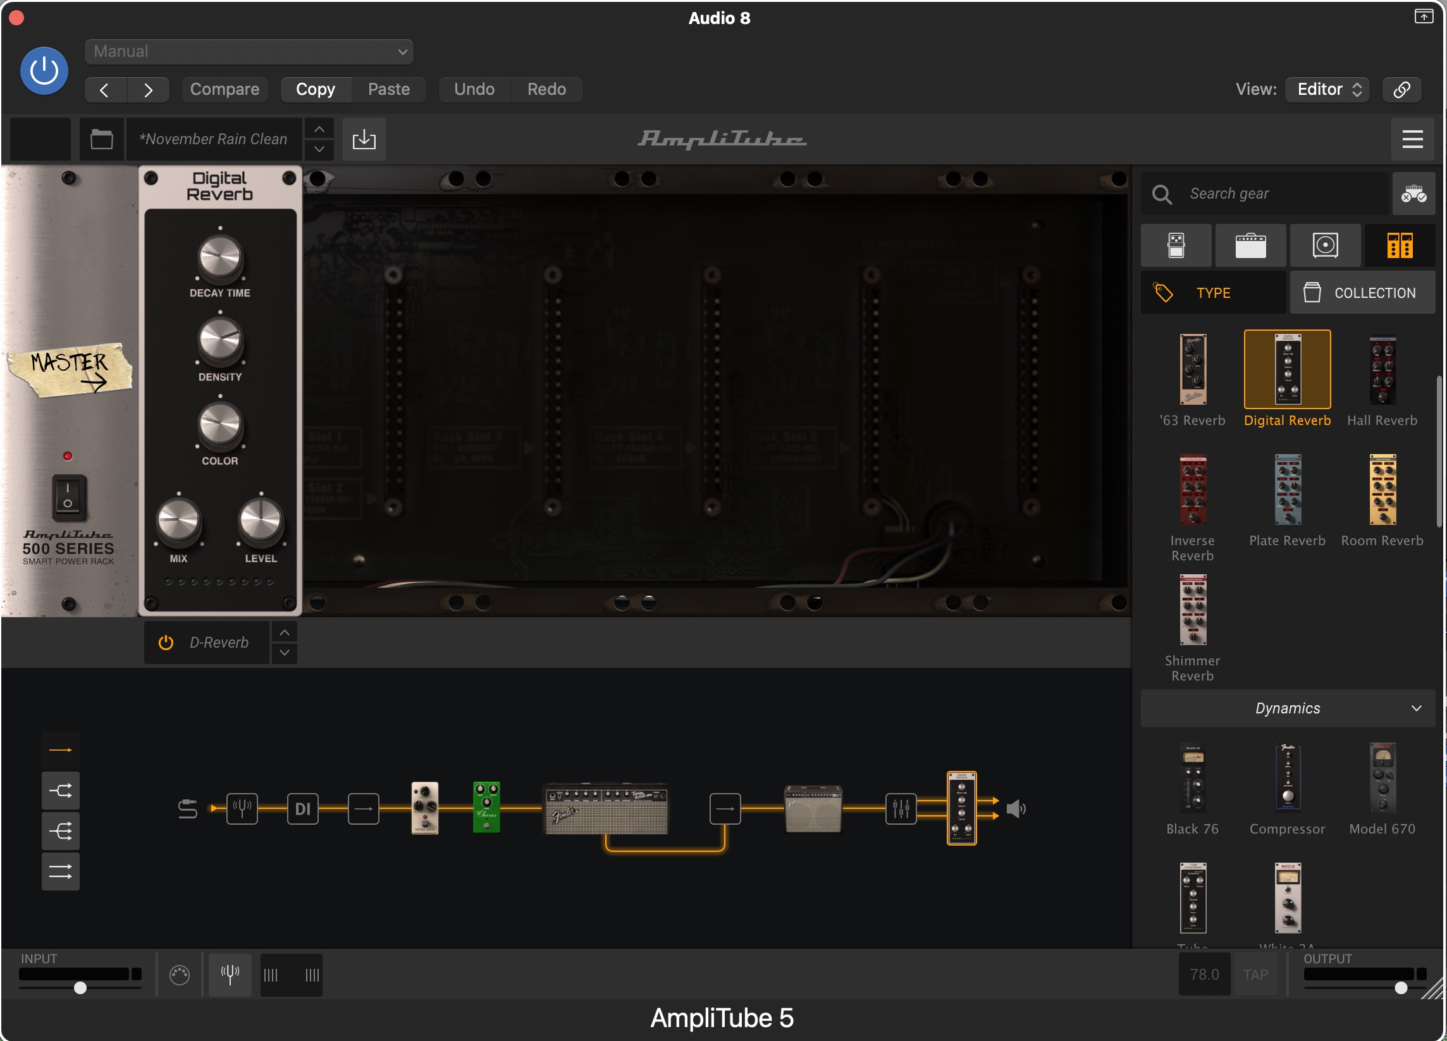Screen dimensions: 1447x1041
Task: Open the View Editor dropdown
Action: coord(1327,89)
